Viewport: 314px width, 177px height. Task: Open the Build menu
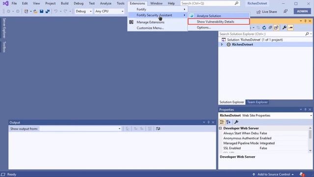pos(64,3)
